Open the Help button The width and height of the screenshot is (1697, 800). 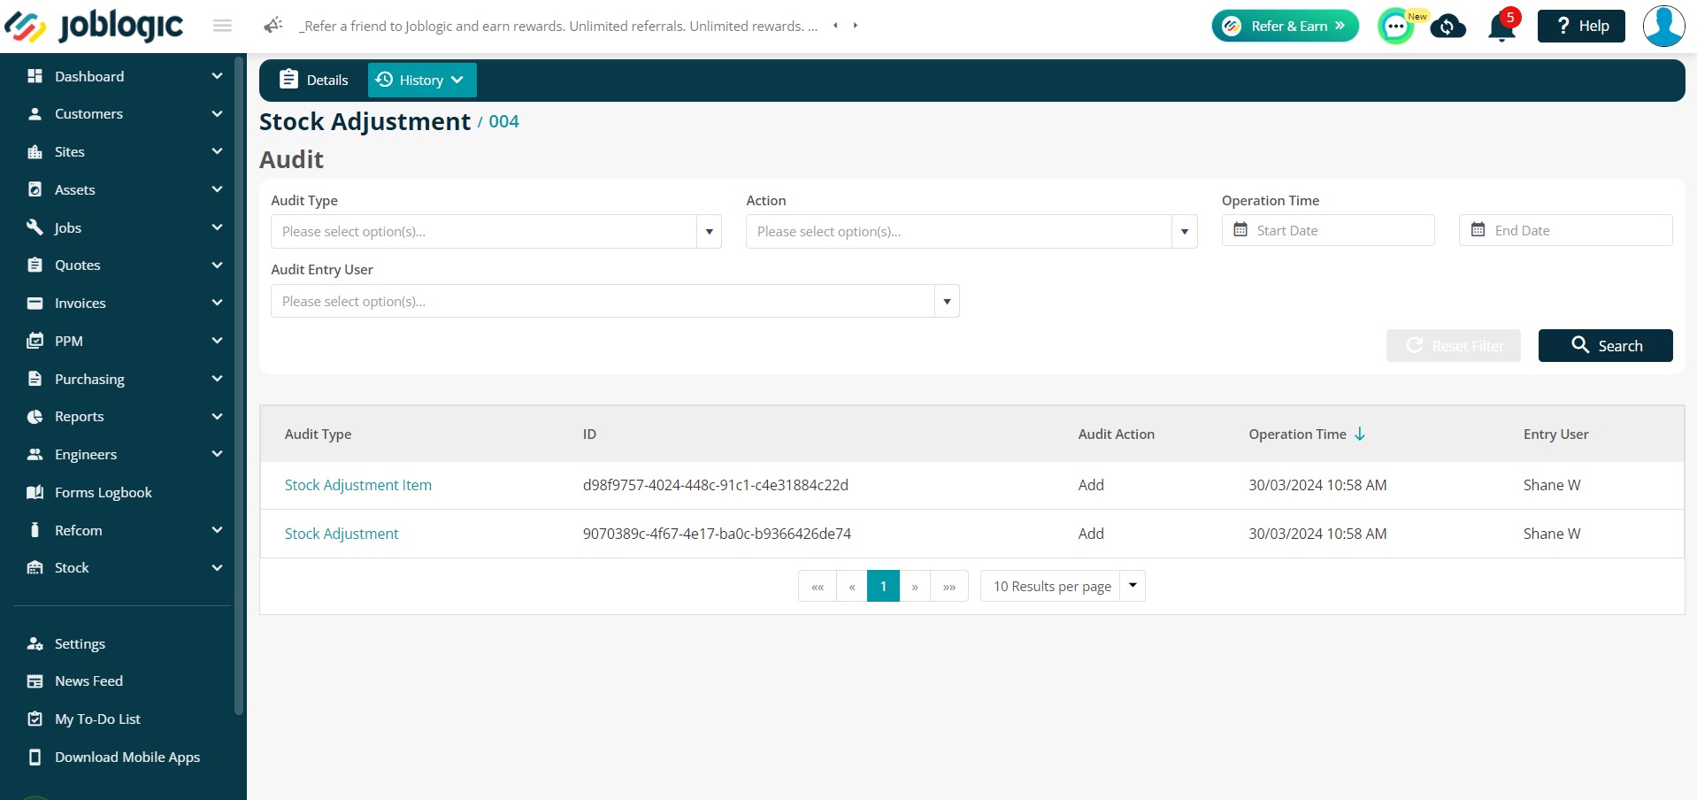(x=1581, y=26)
